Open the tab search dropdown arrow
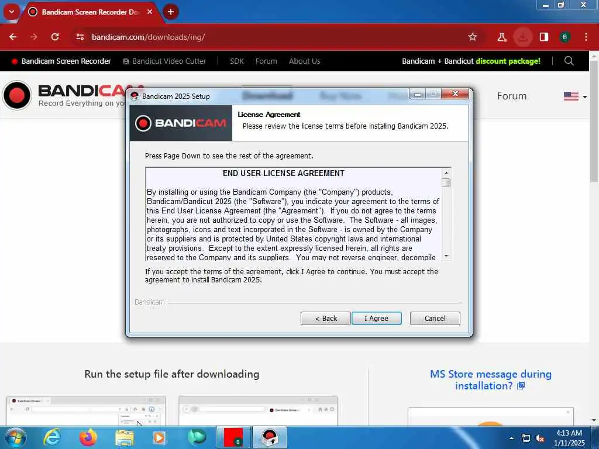This screenshot has width=599, height=449. point(12,12)
